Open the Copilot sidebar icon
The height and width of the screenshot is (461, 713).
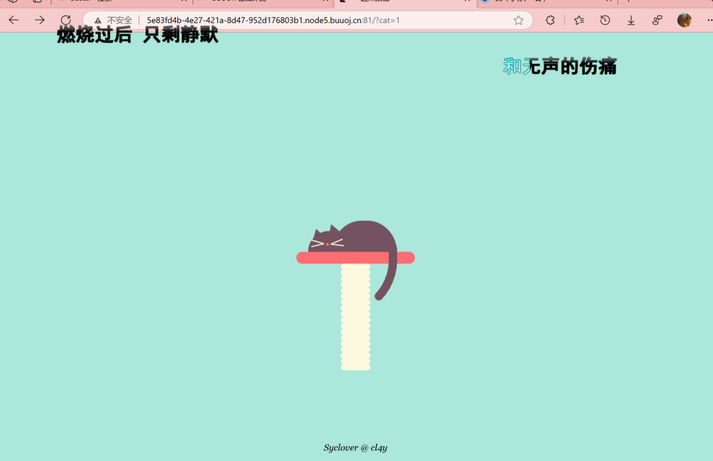657,20
